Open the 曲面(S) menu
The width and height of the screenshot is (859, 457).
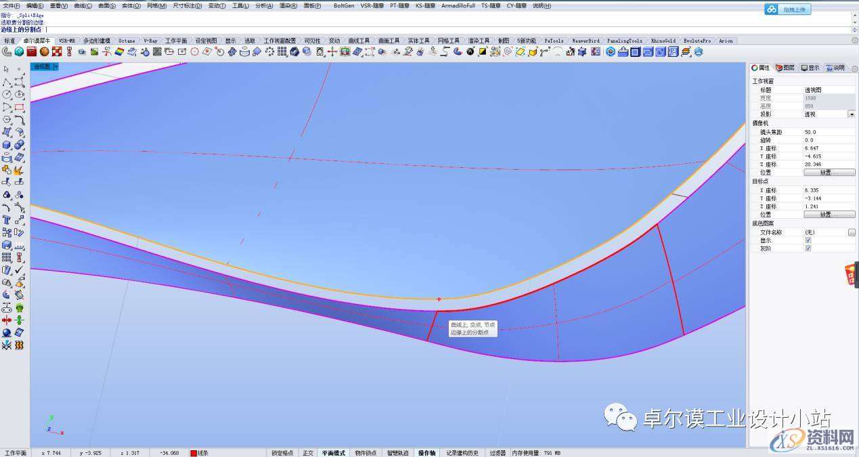[x=107, y=5]
